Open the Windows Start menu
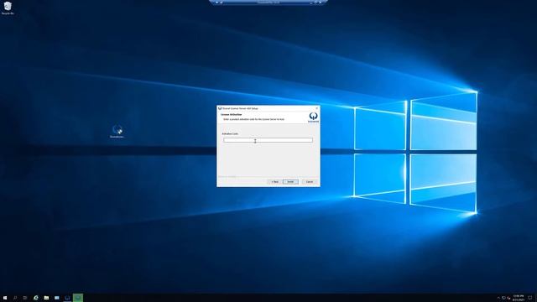537x302 pixels. pos(5,298)
